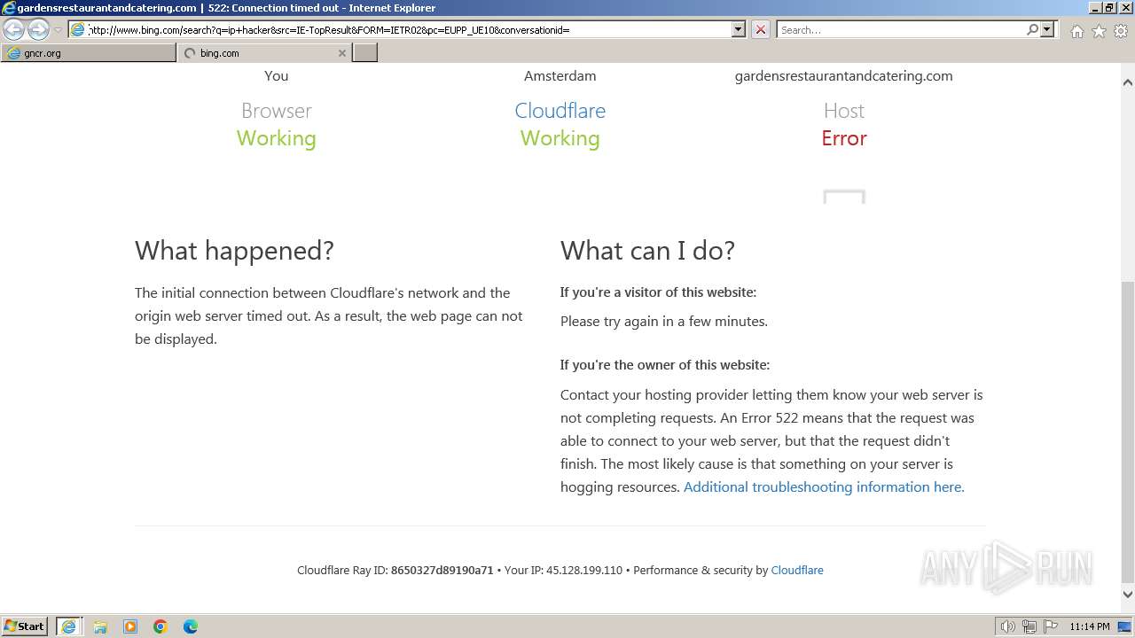Image resolution: width=1135 pixels, height=638 pixels.
Task: Click the address bar URL field
Action: tap(409, 29)
